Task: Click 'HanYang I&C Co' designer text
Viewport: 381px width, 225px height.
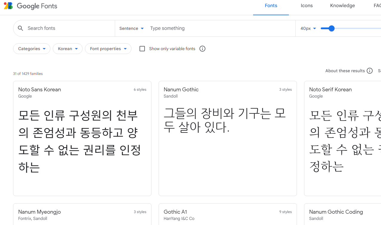Action: click(179, 218)
